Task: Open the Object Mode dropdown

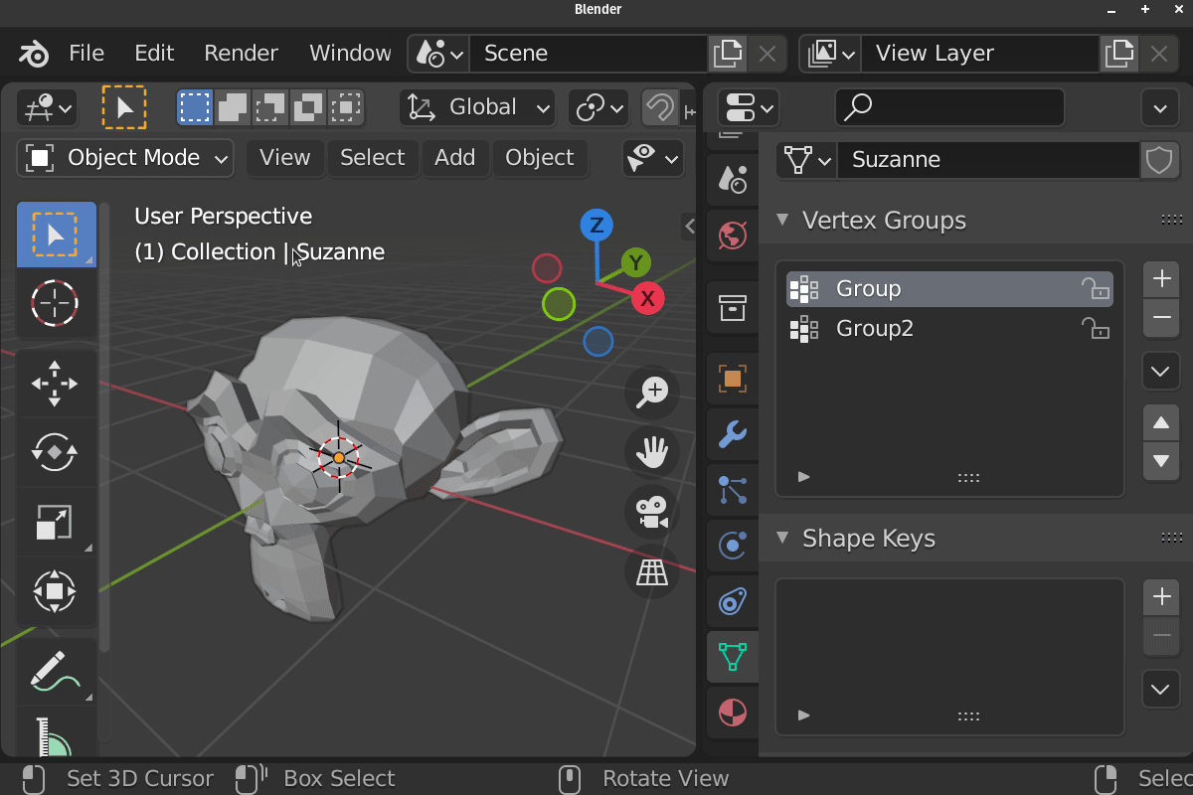Action: coord(125,158)
